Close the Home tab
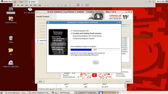 (26, 2)
